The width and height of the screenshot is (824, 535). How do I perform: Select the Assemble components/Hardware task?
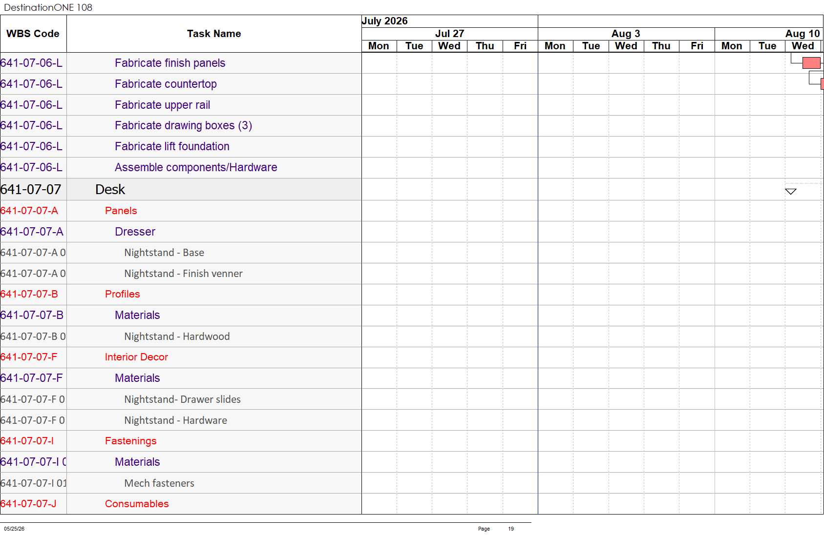click(196, 167)
